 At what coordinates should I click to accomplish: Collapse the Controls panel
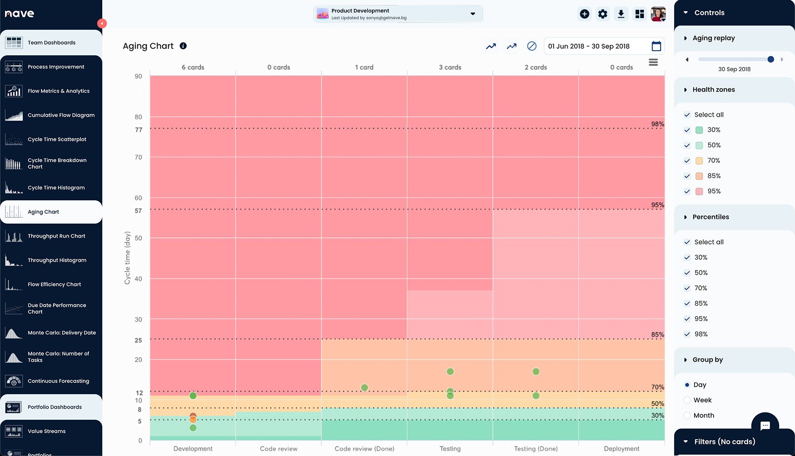[x=686, y=13]
